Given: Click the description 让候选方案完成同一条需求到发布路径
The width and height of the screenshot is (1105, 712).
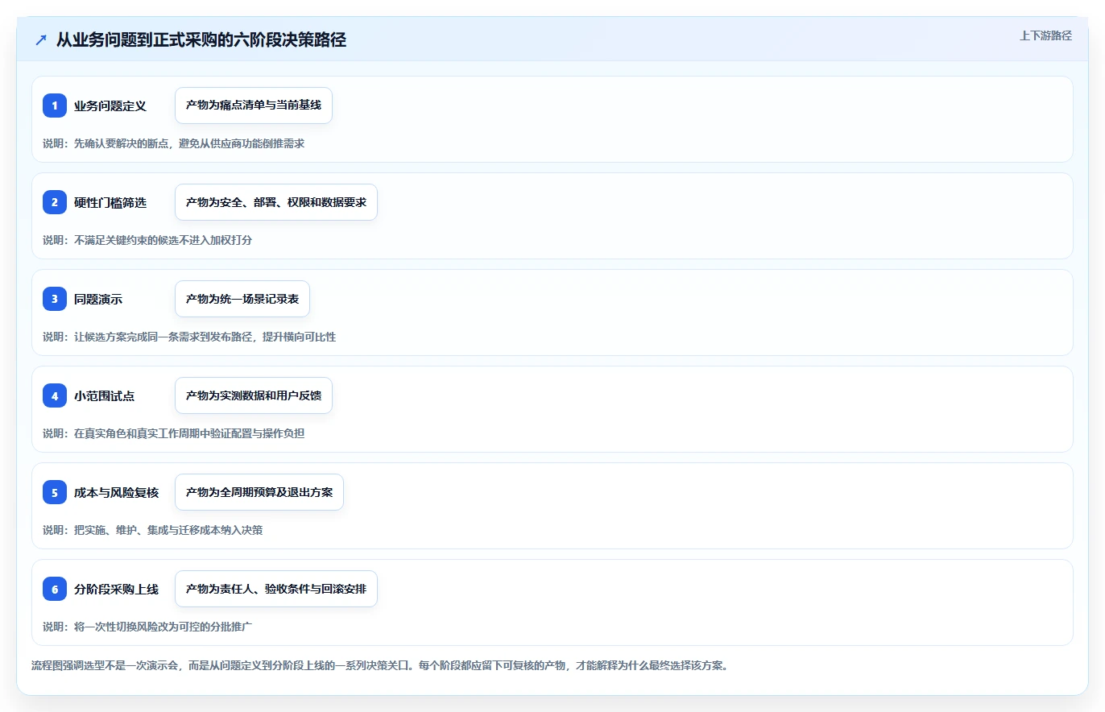Looking at the screenshot, I should tap(189, 337).
